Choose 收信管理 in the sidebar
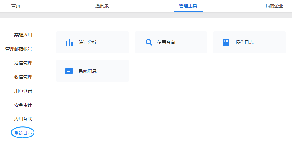 23,77
